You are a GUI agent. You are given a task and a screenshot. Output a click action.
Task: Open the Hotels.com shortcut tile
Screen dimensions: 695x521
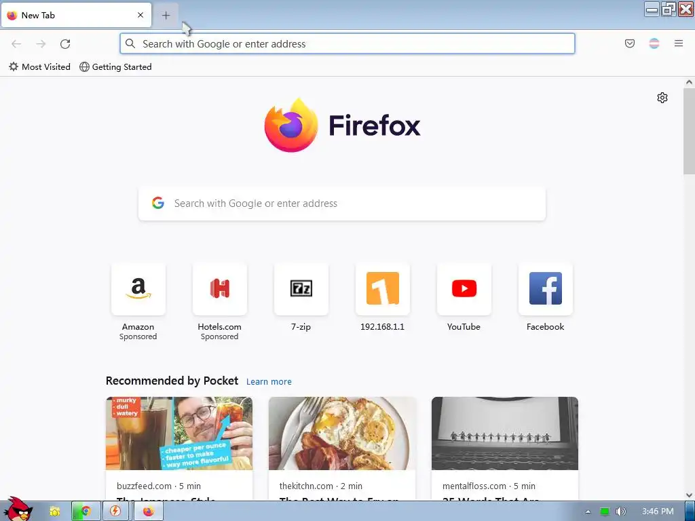220,289
